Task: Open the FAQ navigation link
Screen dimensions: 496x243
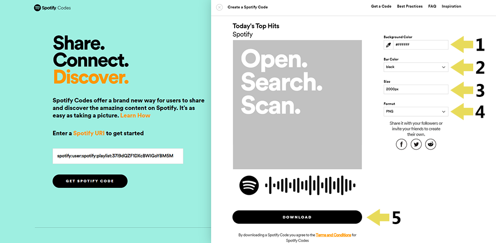Action: tap(432, 6)
